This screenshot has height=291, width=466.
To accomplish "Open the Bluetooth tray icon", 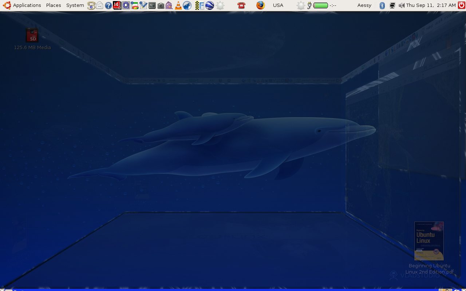I will tap(382, 5).
